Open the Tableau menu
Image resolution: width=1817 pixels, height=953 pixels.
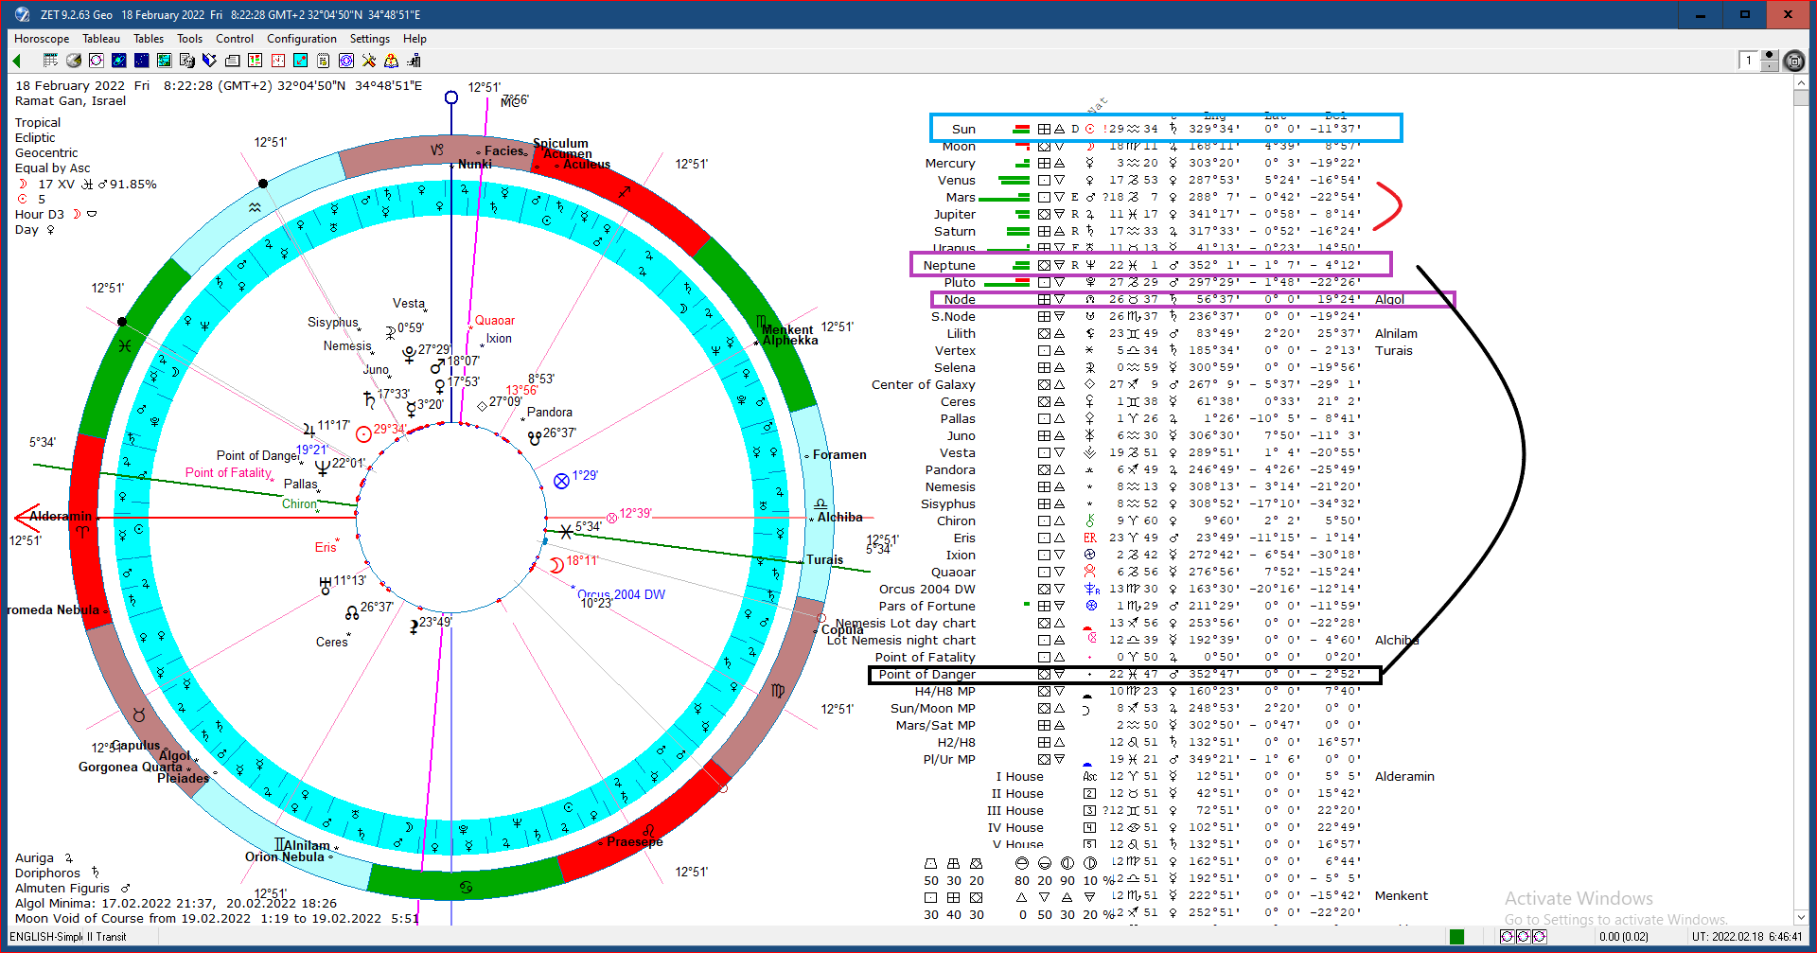[x=101, y=39]
